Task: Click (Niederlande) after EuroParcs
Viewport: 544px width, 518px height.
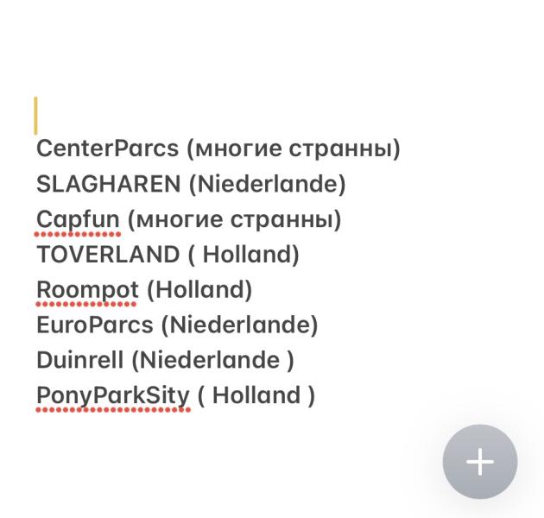Action: (239, 325)
